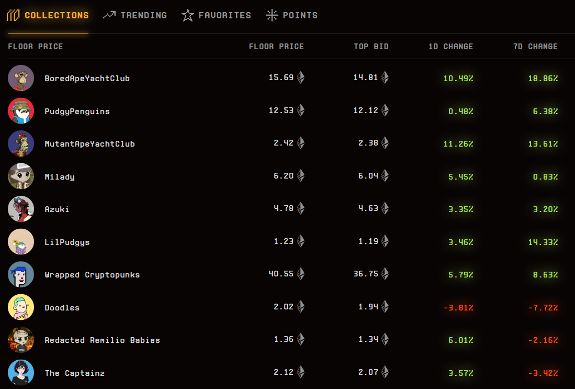Click ETH icon beside 12.53 floor price

pyautogui.click(x=301, y=110)
